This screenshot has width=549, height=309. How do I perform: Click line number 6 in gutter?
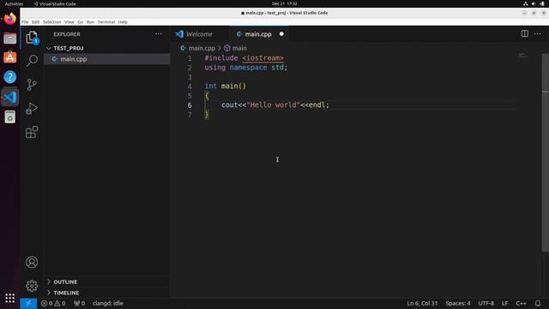(x=190, y=105)
